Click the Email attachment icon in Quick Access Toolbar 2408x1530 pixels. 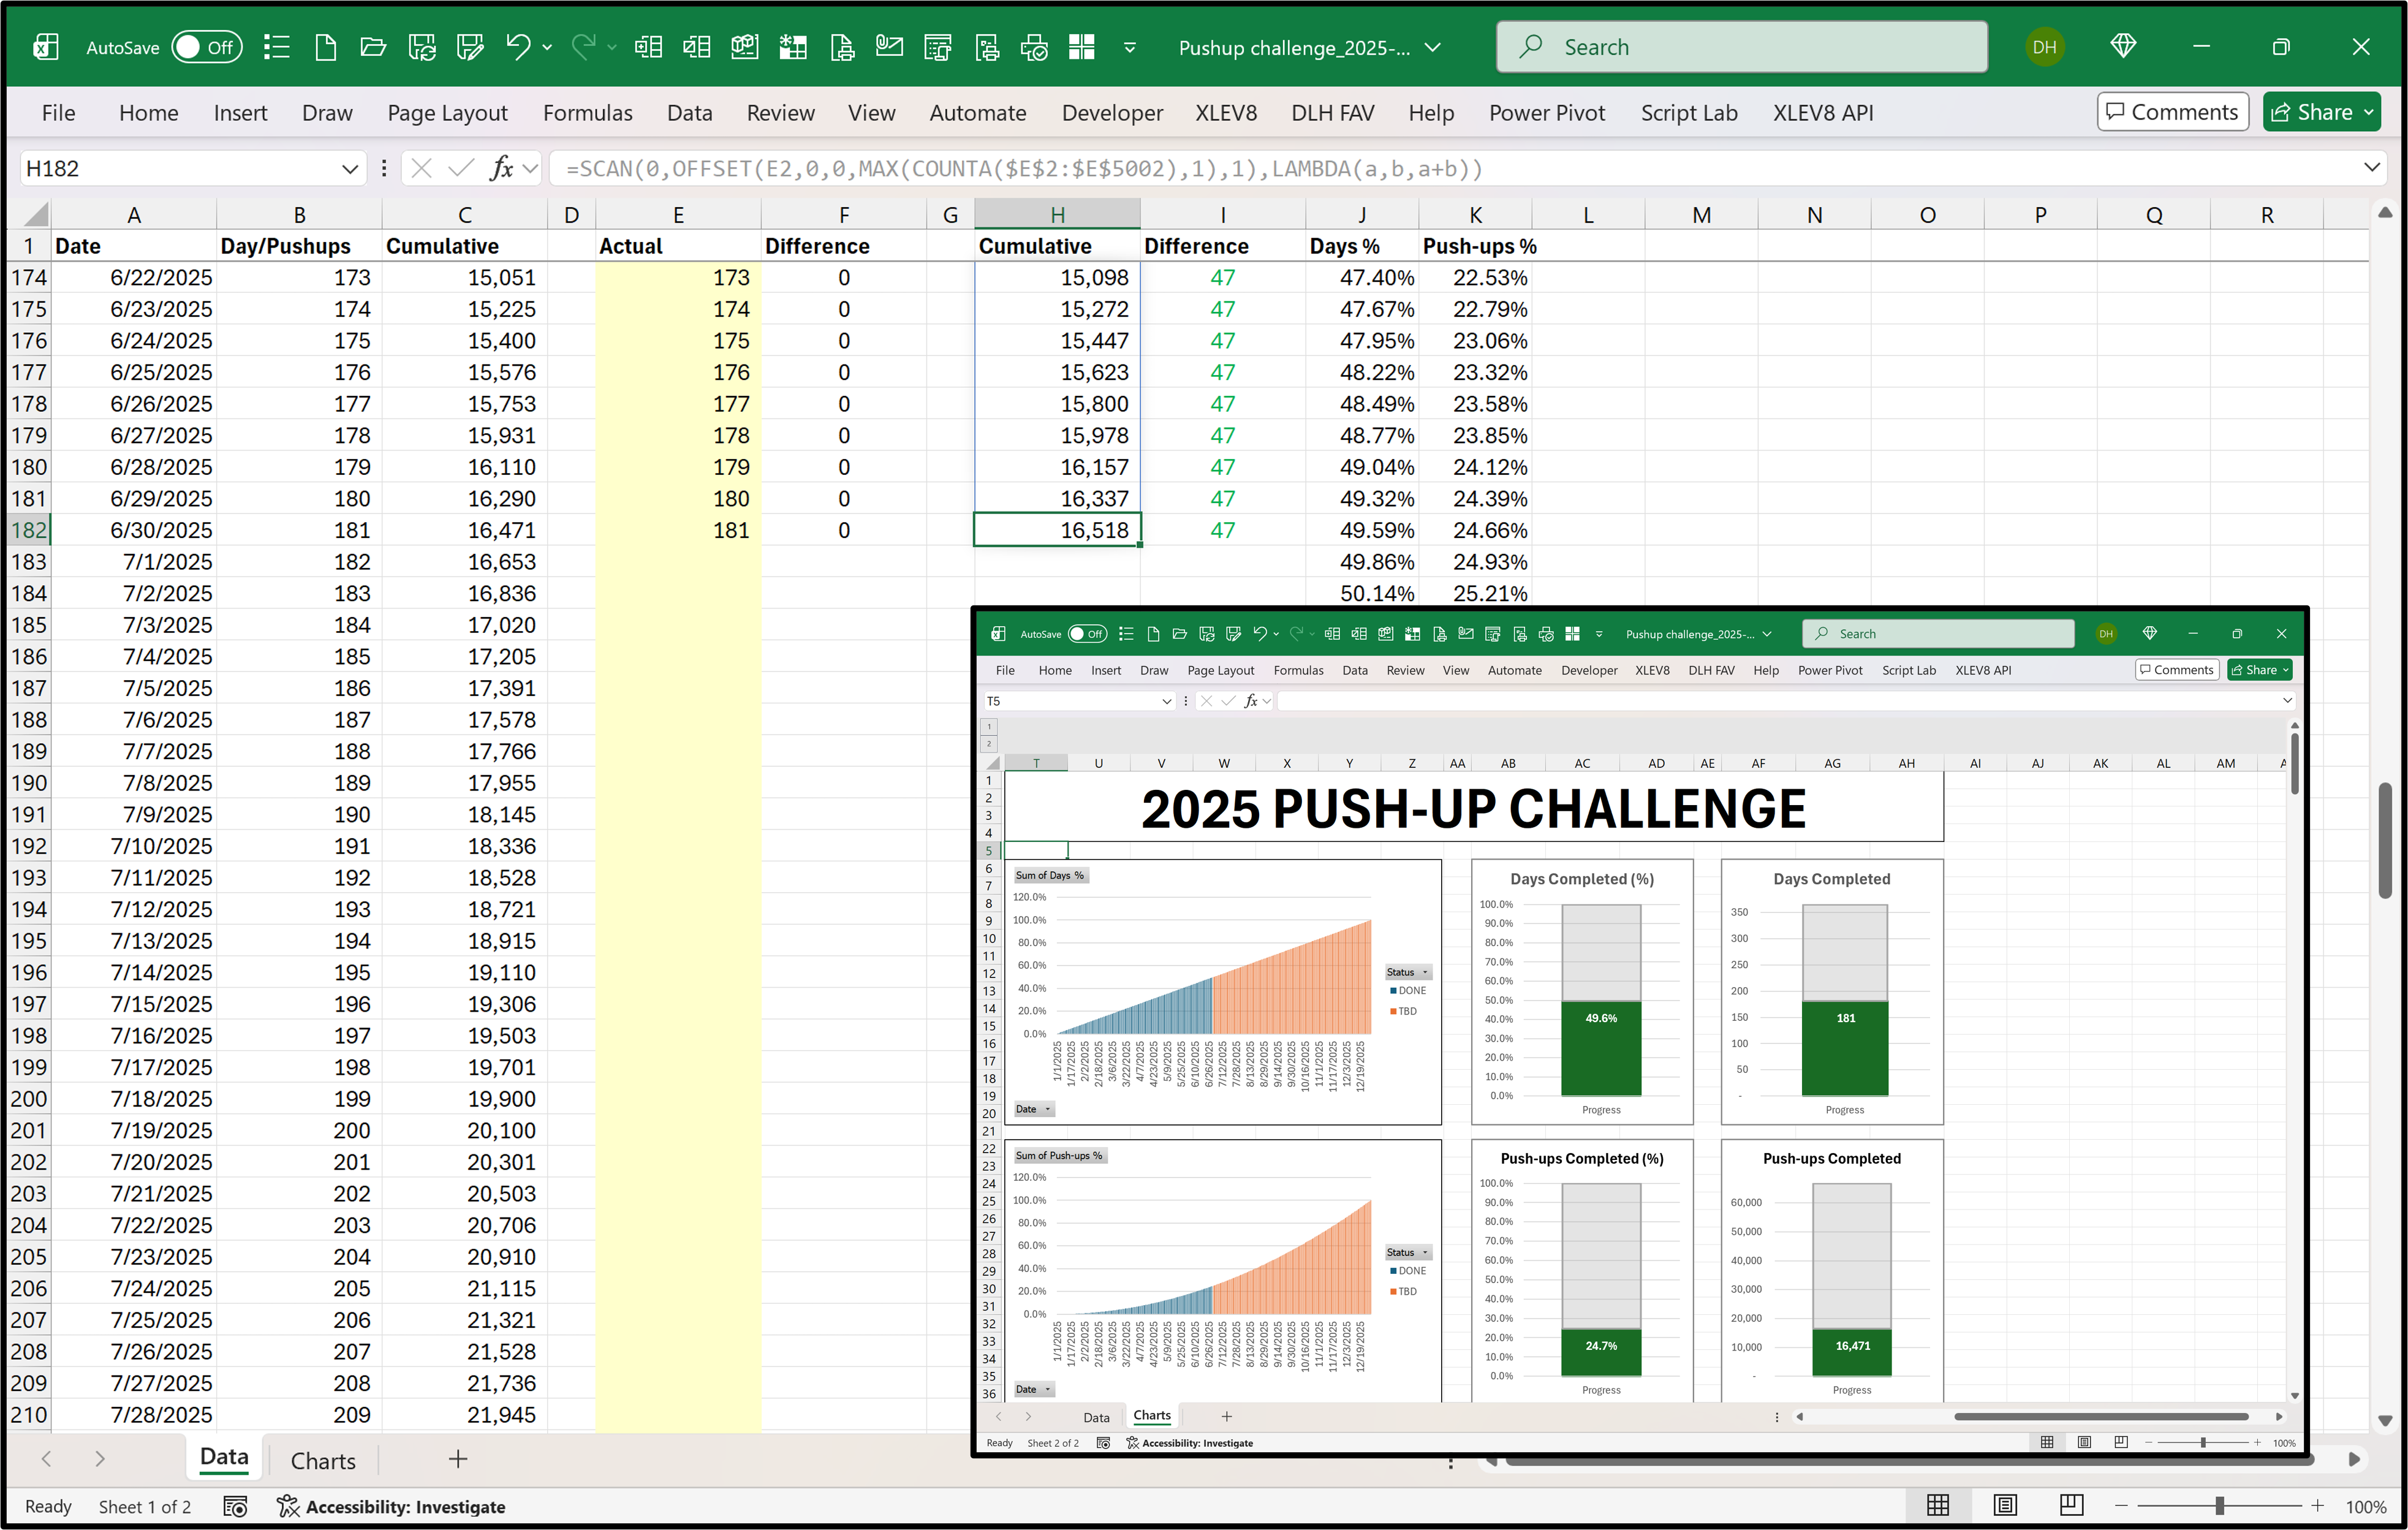890,47
